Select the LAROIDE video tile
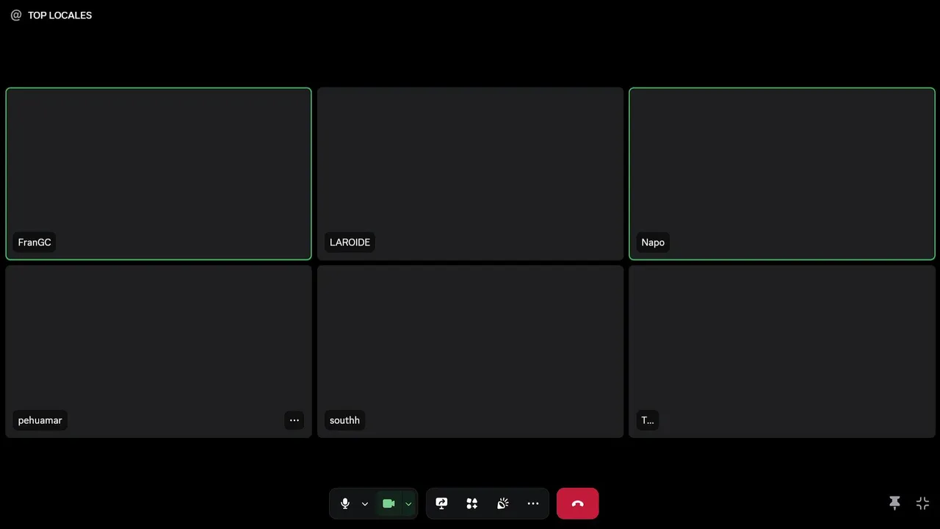Screen dimensions: 940x529 point(470,174)
